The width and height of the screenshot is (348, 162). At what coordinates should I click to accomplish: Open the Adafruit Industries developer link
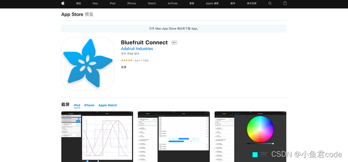(137, 49)
